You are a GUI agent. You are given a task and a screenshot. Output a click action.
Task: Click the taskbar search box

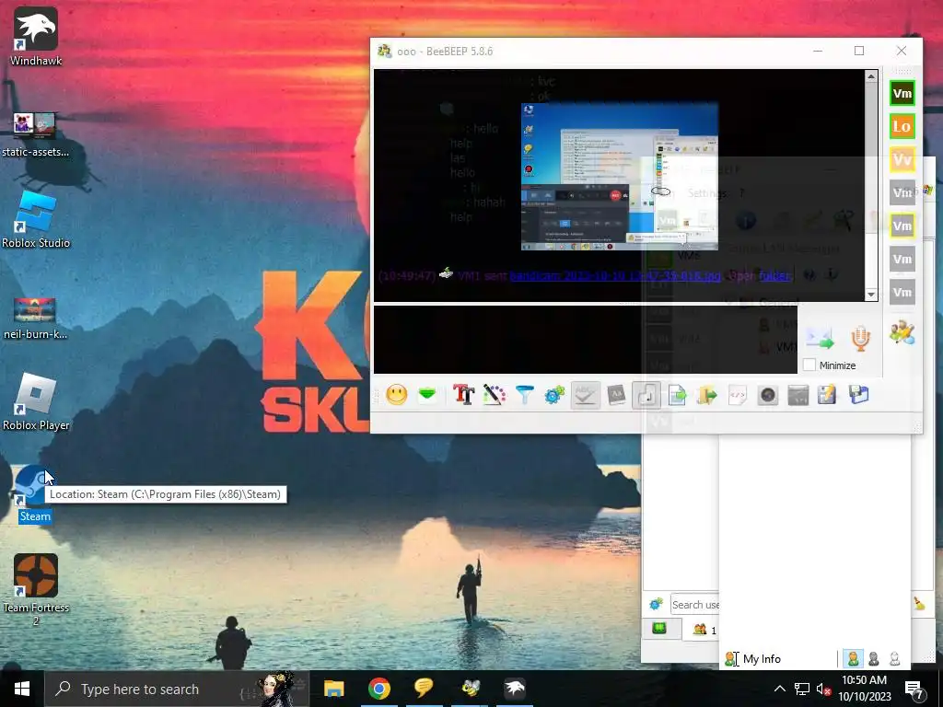(178, 689)
